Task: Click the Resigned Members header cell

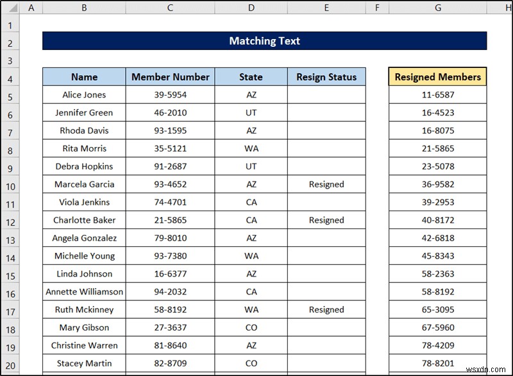Action: point(438,76)
